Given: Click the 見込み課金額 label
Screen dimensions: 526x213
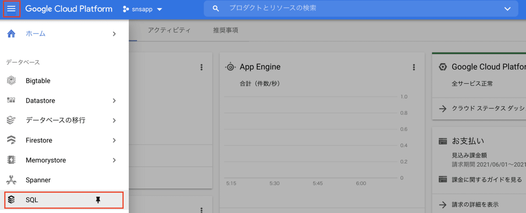Looking at the screenshot, I should (469, 155).
